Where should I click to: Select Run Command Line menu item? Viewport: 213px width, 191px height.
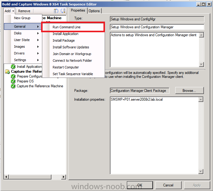(x=73, y=27)
